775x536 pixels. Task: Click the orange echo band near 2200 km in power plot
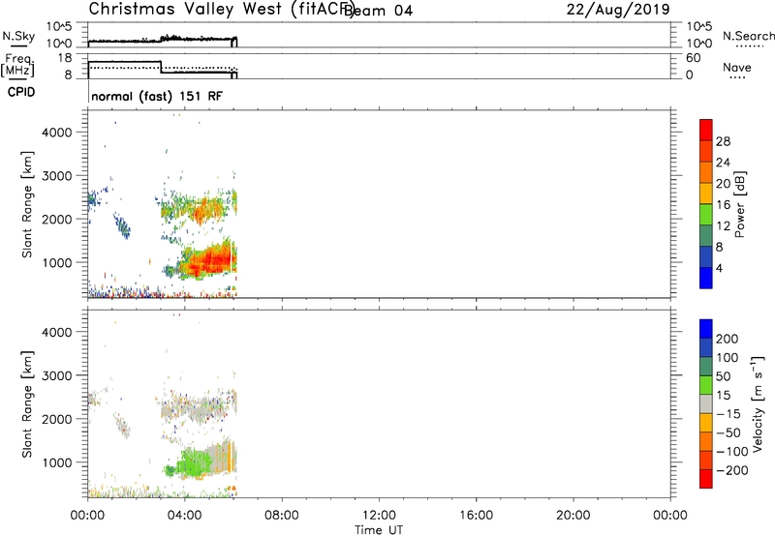coord(204,210)
